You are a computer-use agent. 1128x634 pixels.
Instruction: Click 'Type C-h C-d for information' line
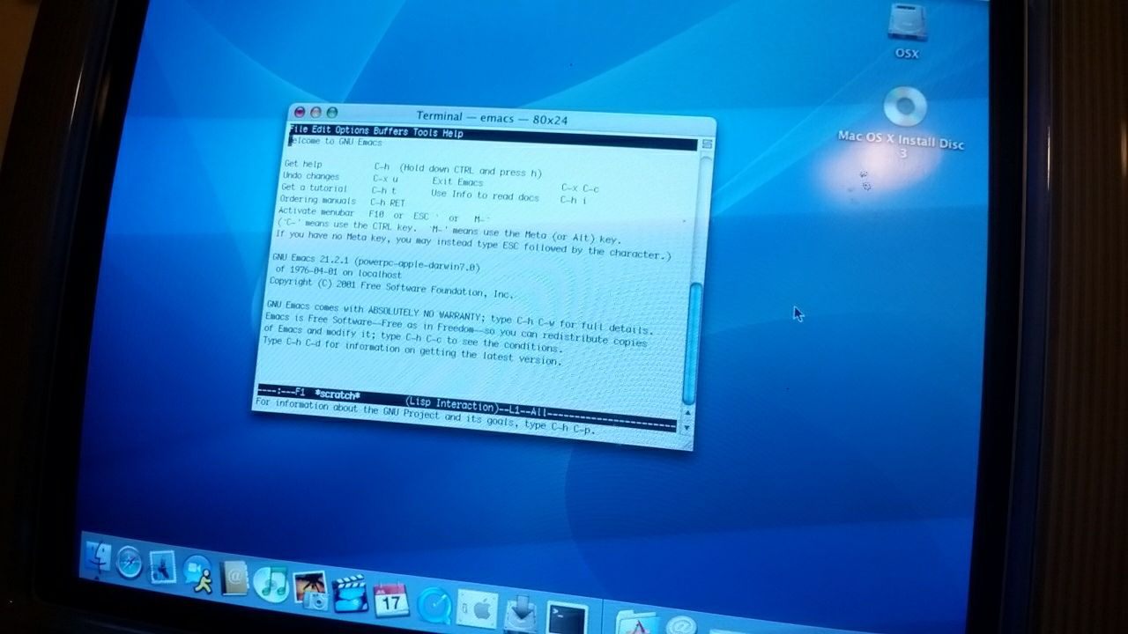412,350
